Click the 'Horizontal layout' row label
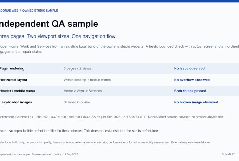The width and height of the screenshot is (239, 161). [x=13, y=80]
